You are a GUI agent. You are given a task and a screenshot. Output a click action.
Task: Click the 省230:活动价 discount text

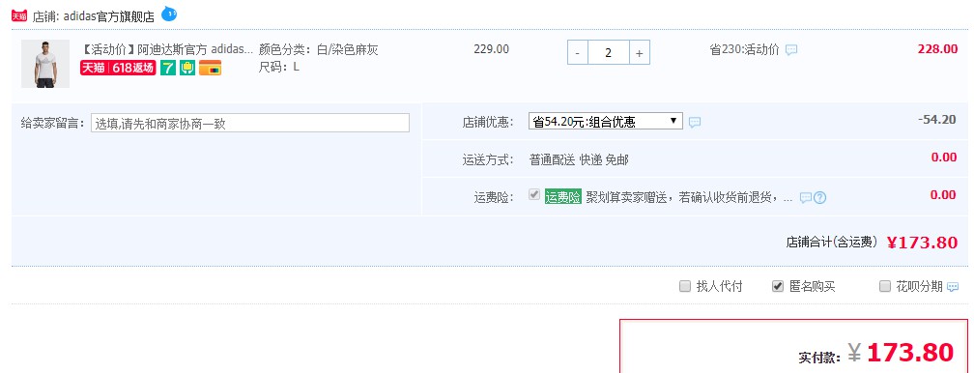pos(744,49)
